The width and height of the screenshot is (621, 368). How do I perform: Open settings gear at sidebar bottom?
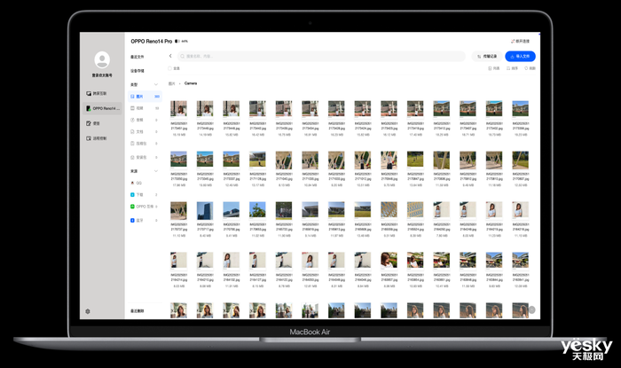click(x=88, y=311)
